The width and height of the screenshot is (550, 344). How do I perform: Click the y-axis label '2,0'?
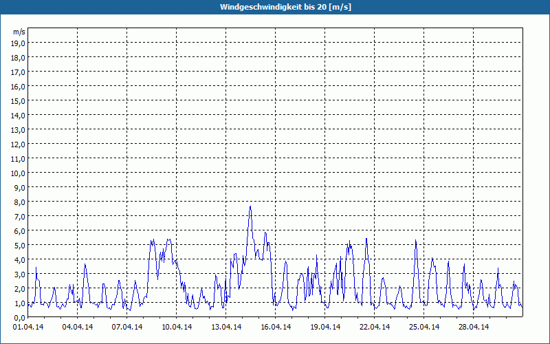20,289
